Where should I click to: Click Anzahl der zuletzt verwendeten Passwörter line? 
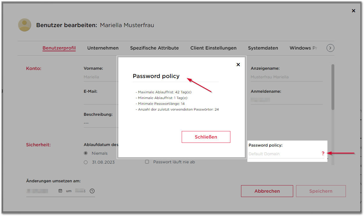click(x=177, y=109)
